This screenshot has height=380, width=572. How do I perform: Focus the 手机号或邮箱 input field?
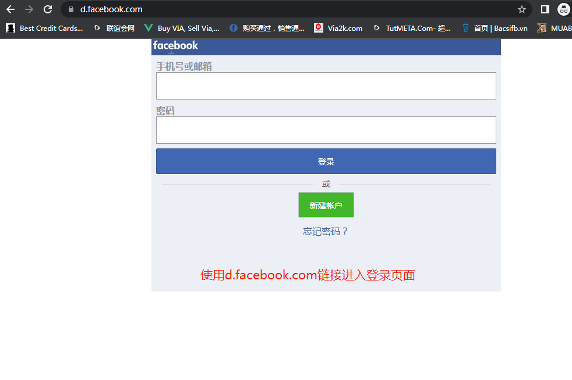(x=326, y=86)
